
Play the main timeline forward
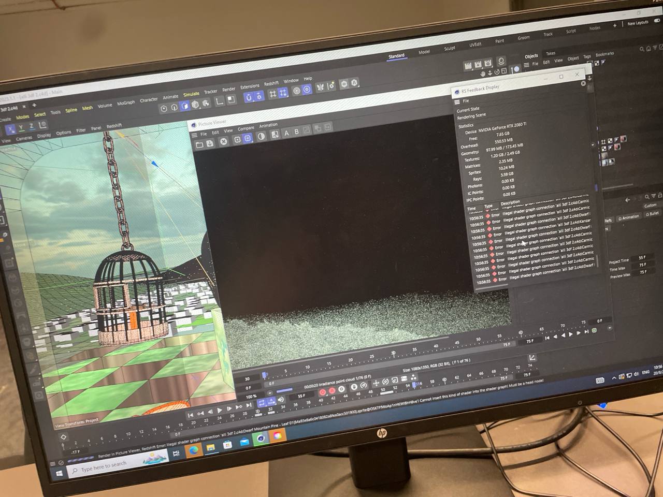coord(219,411)
